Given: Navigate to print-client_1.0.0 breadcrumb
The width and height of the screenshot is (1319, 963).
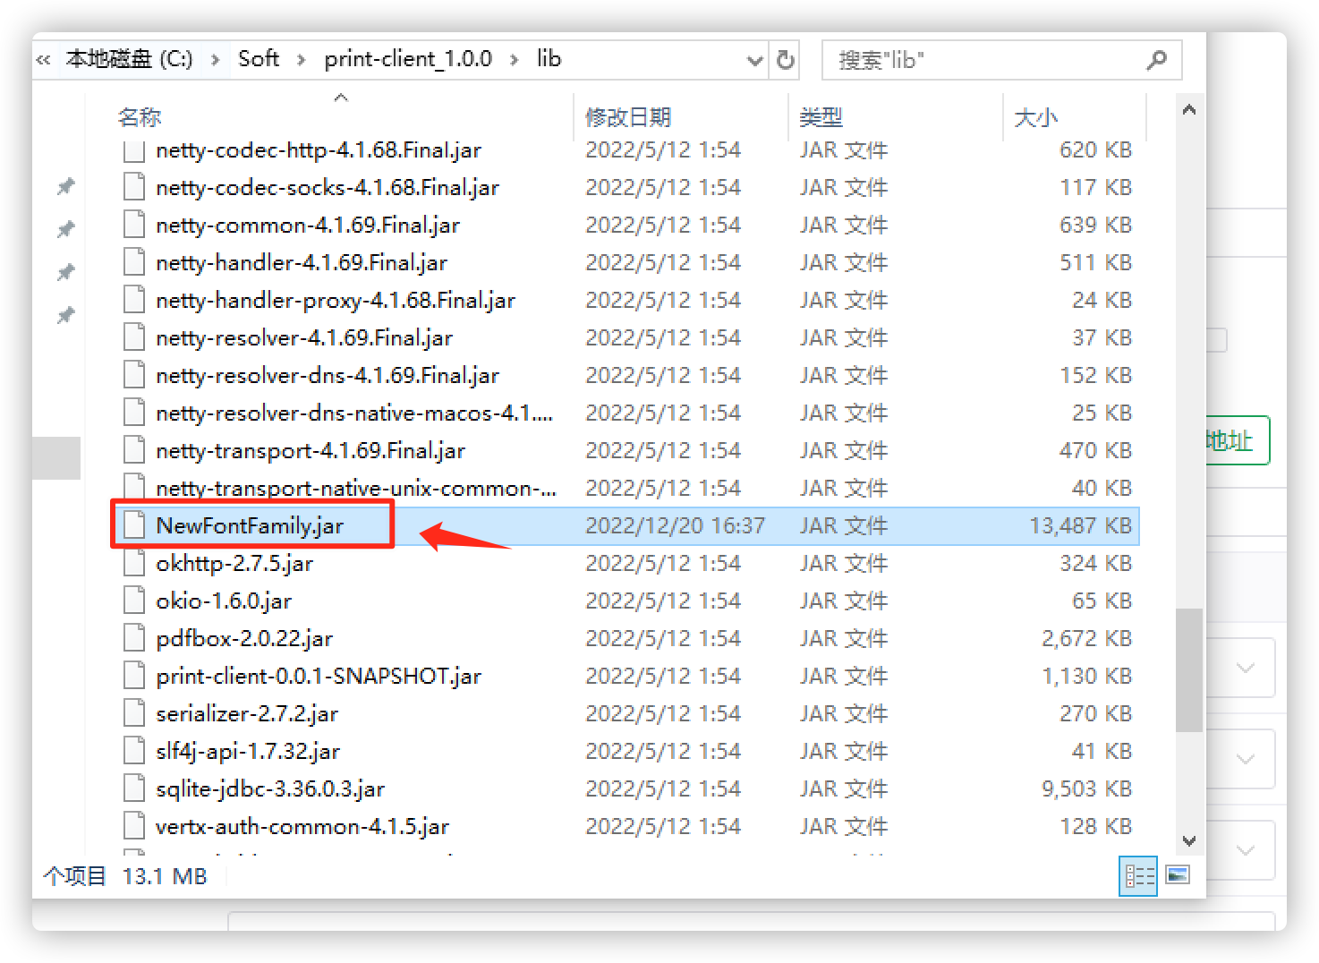Looking at the screenshot, I should (408, 59).
